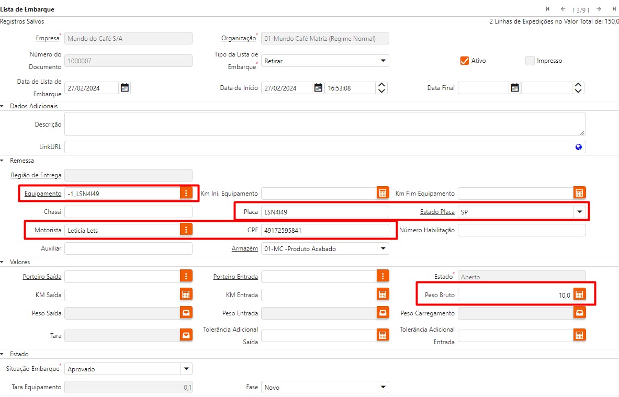Screen dimensions: 619x397
Task: Click the globe icon in LinkURL field
Action: point(579,147)
